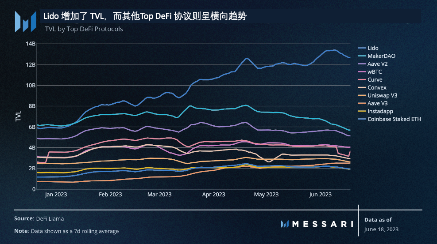
Task: Click the Jan 2023 x-axis label
Action: [55, 195]
